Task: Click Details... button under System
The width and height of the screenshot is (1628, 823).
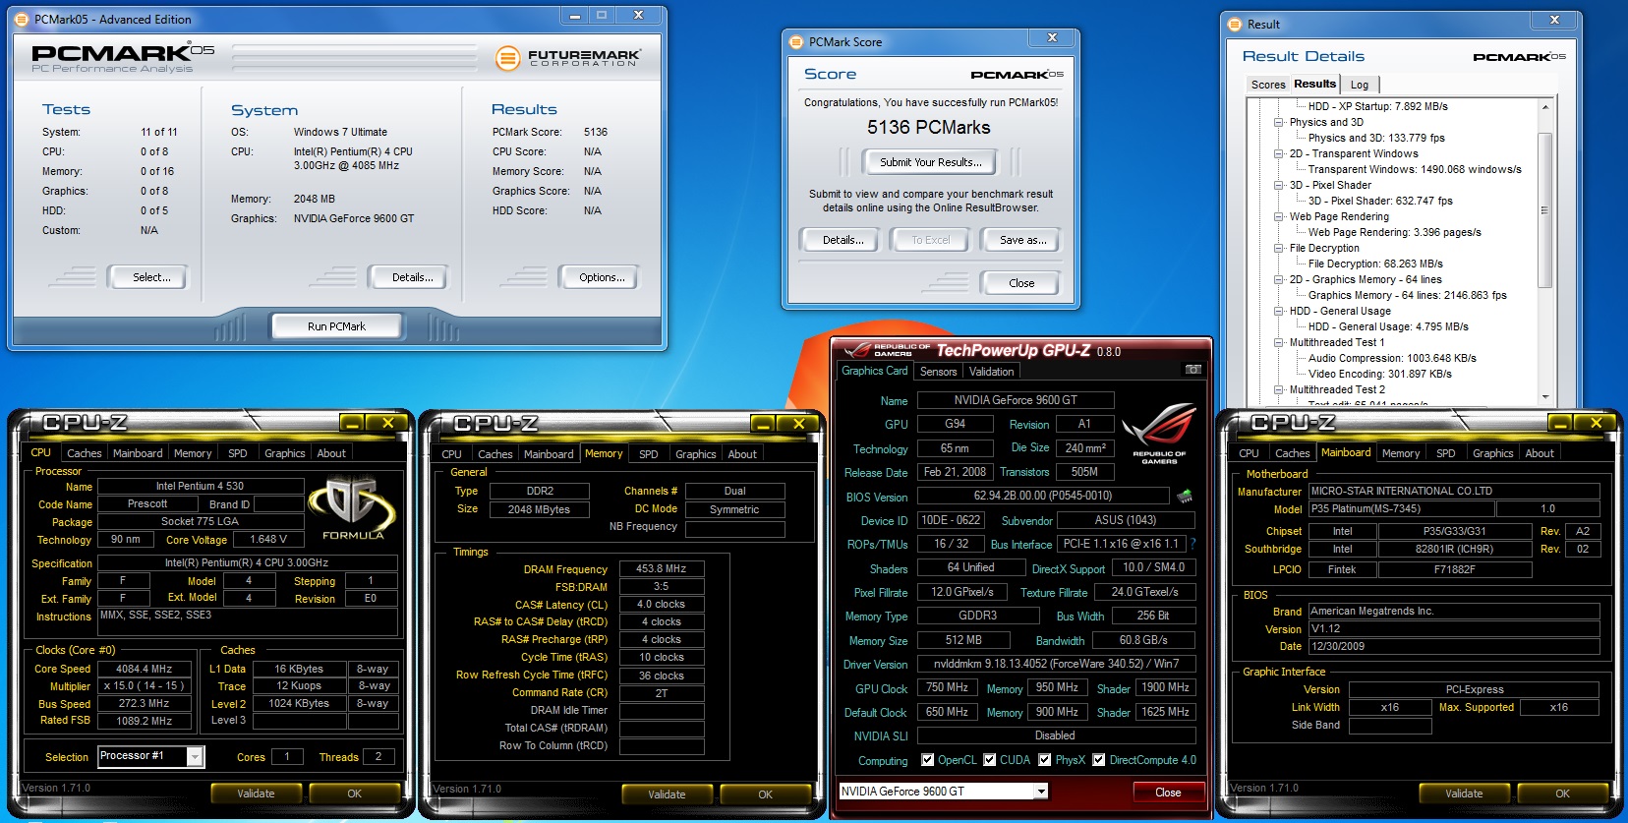Action: tap(412, 277)
